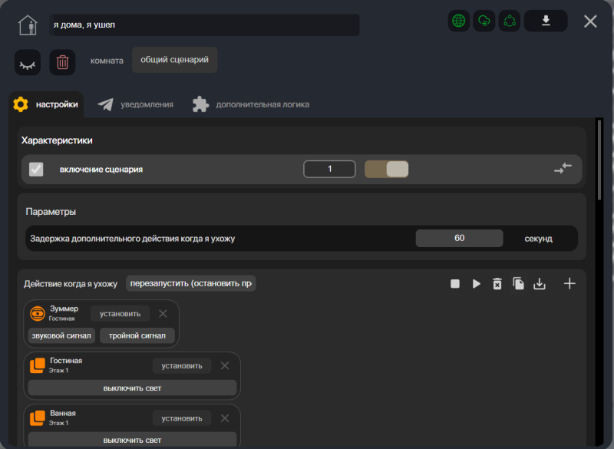Click the включение сценария value field
This screenshot has height=449, width=614.
pos(329,169)
